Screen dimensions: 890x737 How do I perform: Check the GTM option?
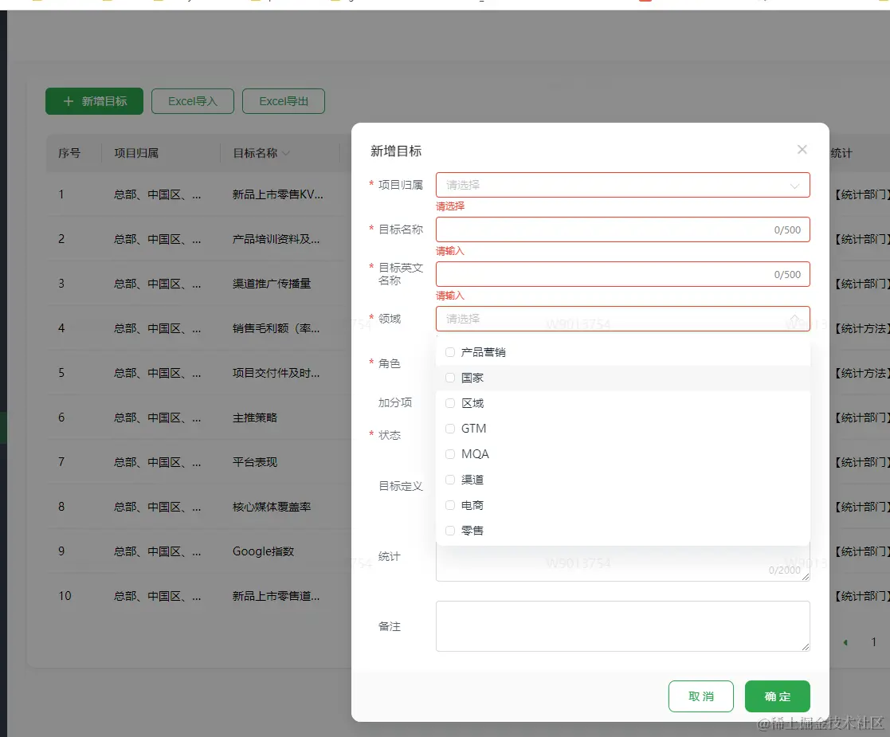point(450,429)
